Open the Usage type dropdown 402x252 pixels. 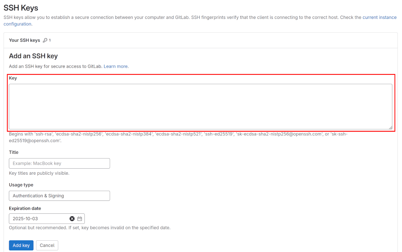point(59,196)
